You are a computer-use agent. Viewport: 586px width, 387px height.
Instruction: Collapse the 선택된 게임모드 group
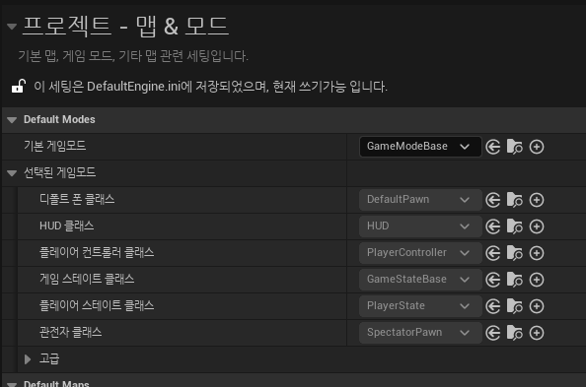12,173
